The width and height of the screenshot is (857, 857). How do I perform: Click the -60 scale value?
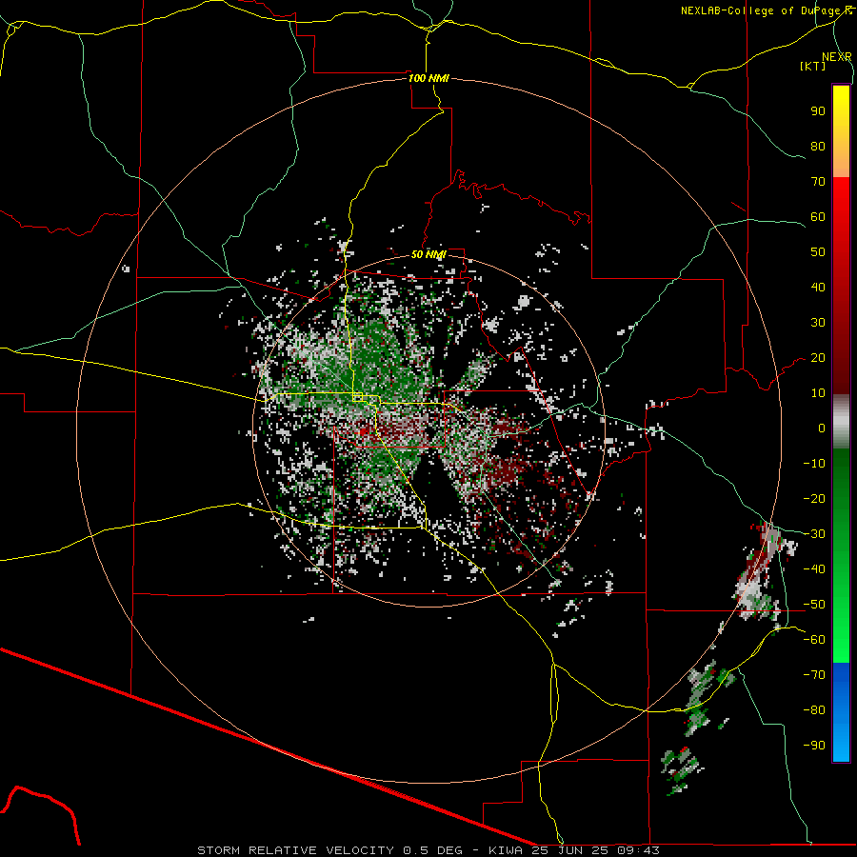click(814, 640)
